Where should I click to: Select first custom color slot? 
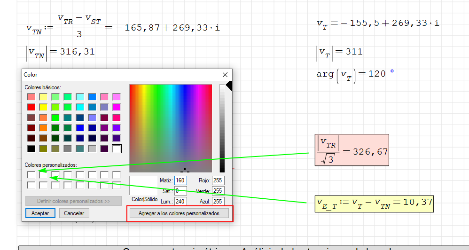point(31,175)
